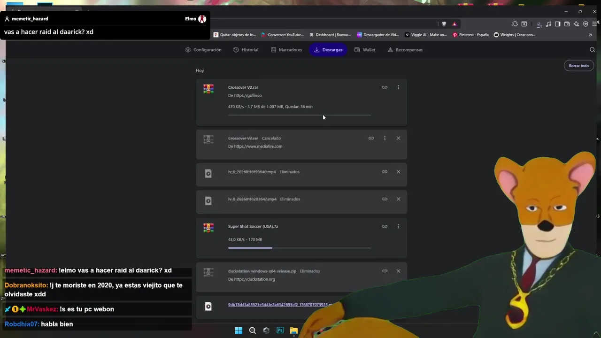Open bookmark Viggle AI - Make an...
The width and height of the screenshot is (601, 338).
click(x=425, y=35)
